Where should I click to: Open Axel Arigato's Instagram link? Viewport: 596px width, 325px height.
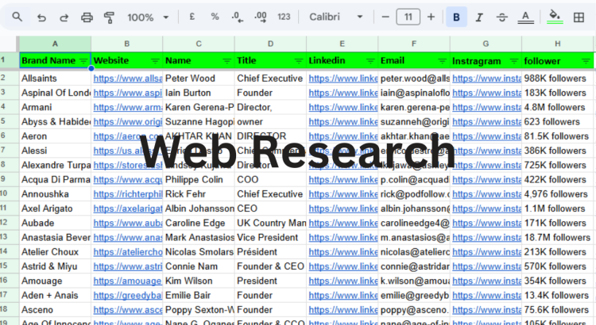tap(486, 208)
